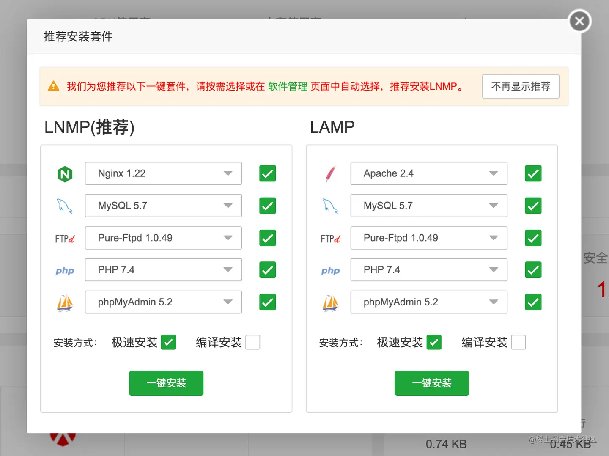
Task: Uncheck 极速安装 under LNMP
Action: click(x=169, y=342)
